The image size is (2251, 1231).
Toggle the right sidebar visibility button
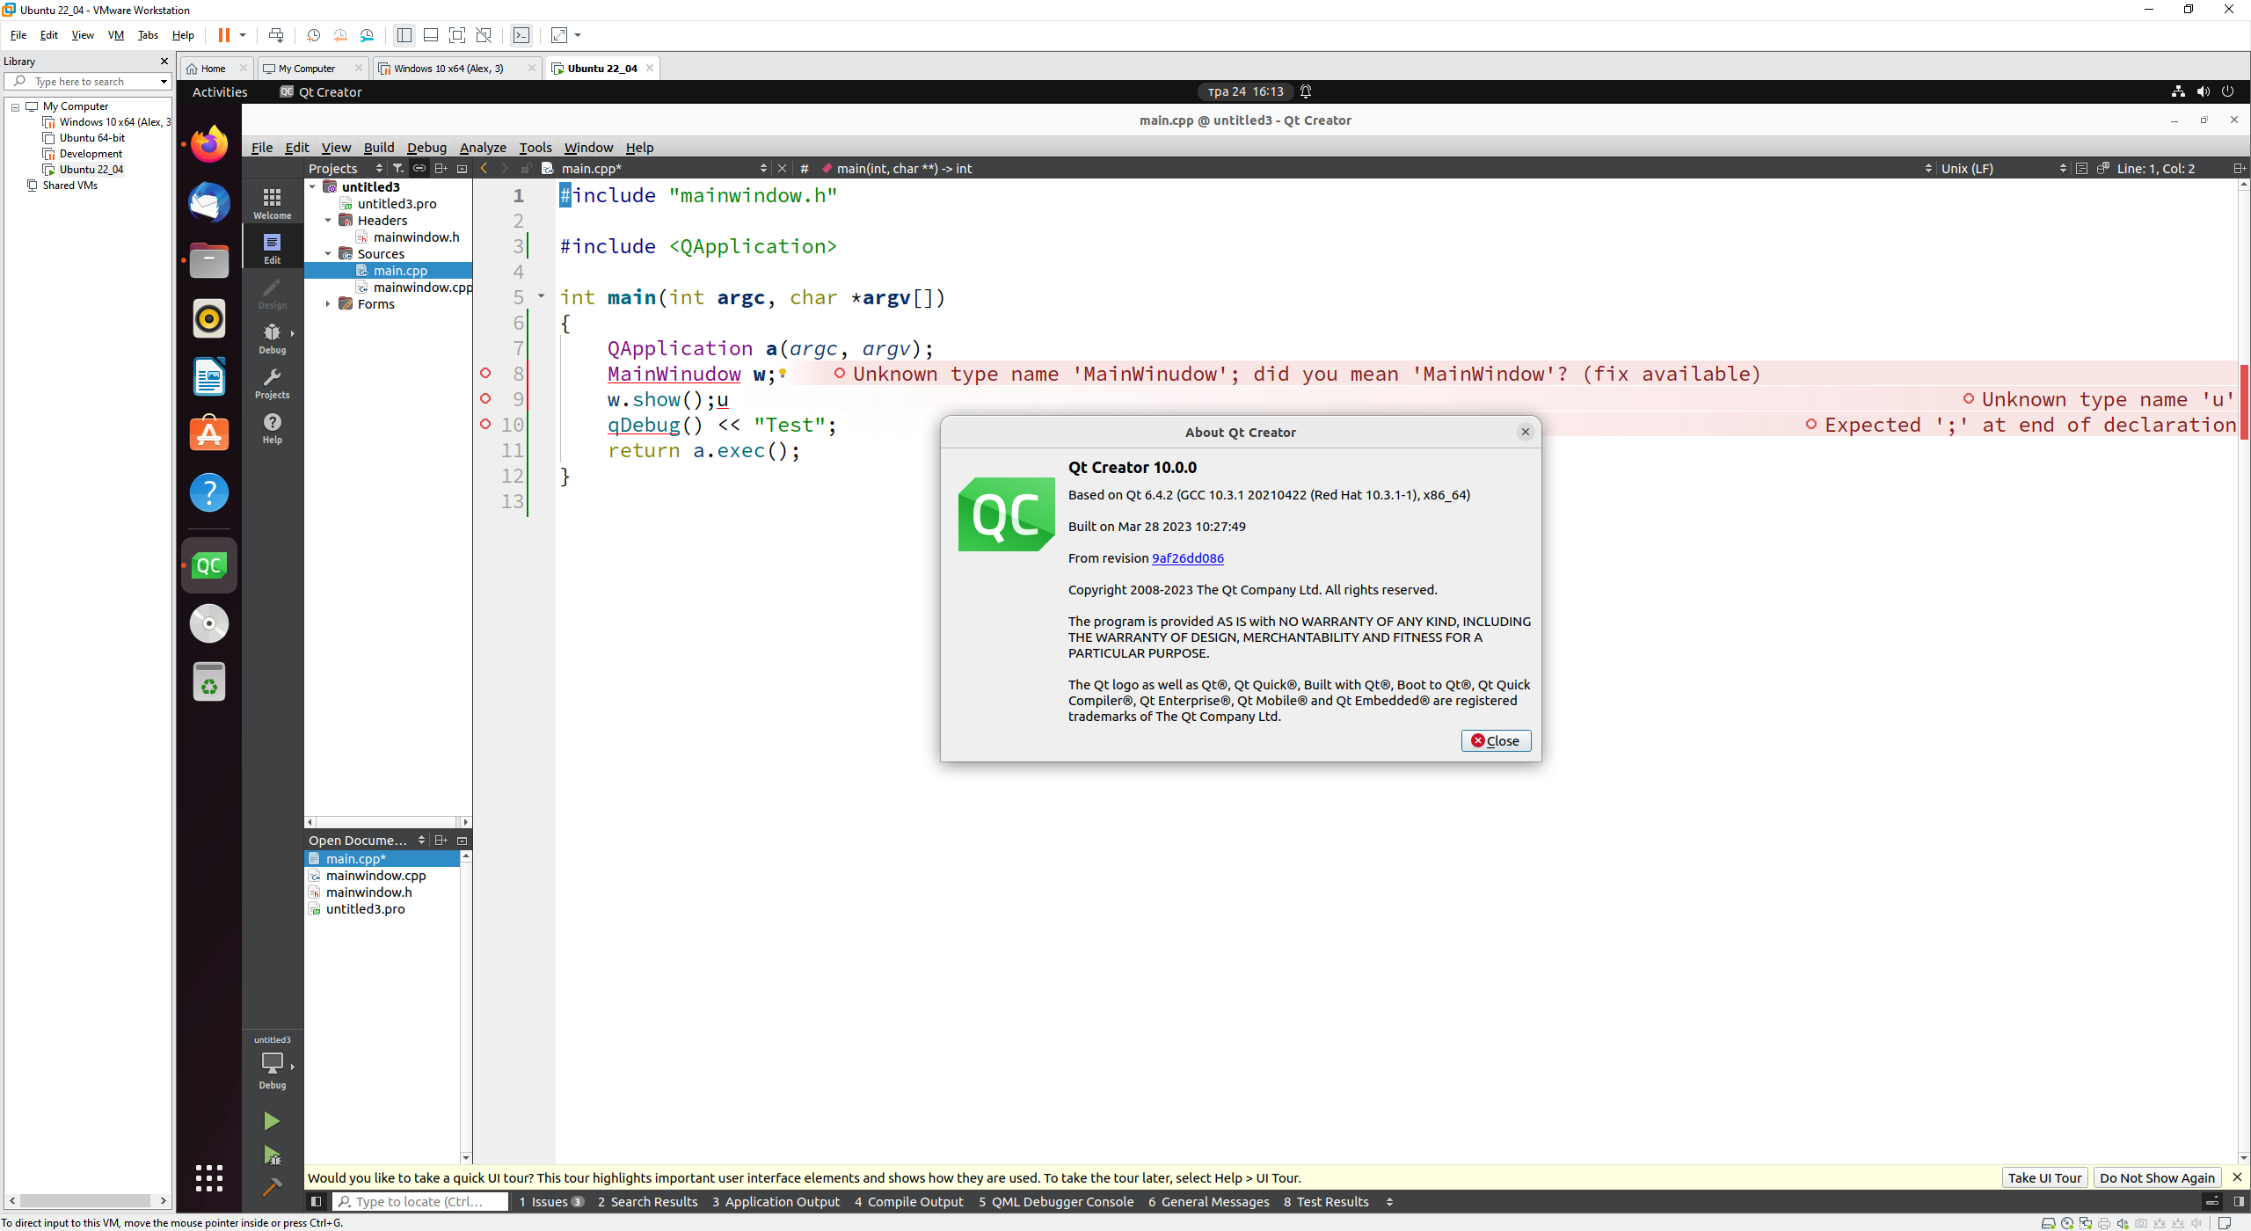pos(2239,1201)
